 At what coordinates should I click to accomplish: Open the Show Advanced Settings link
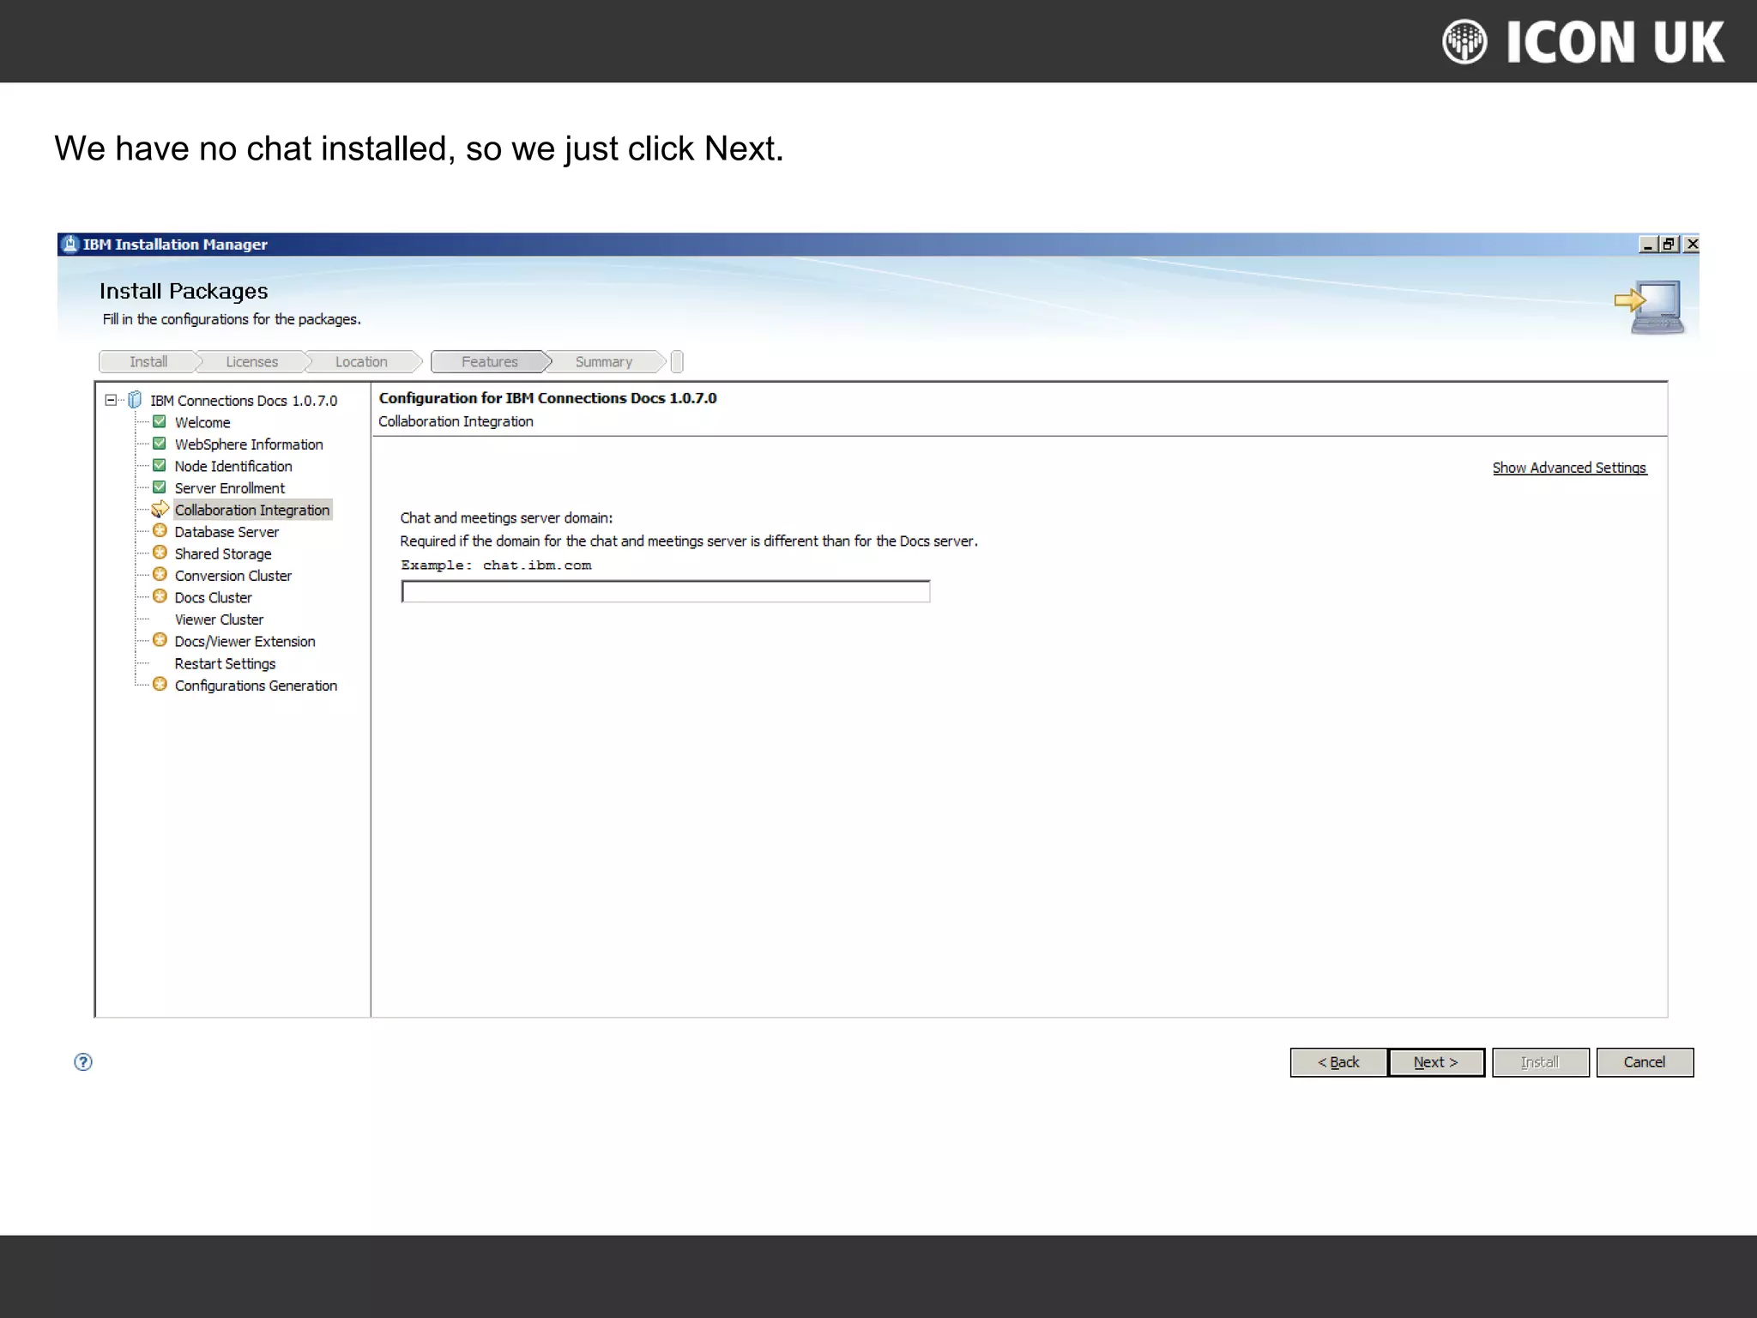[1568, 468]
